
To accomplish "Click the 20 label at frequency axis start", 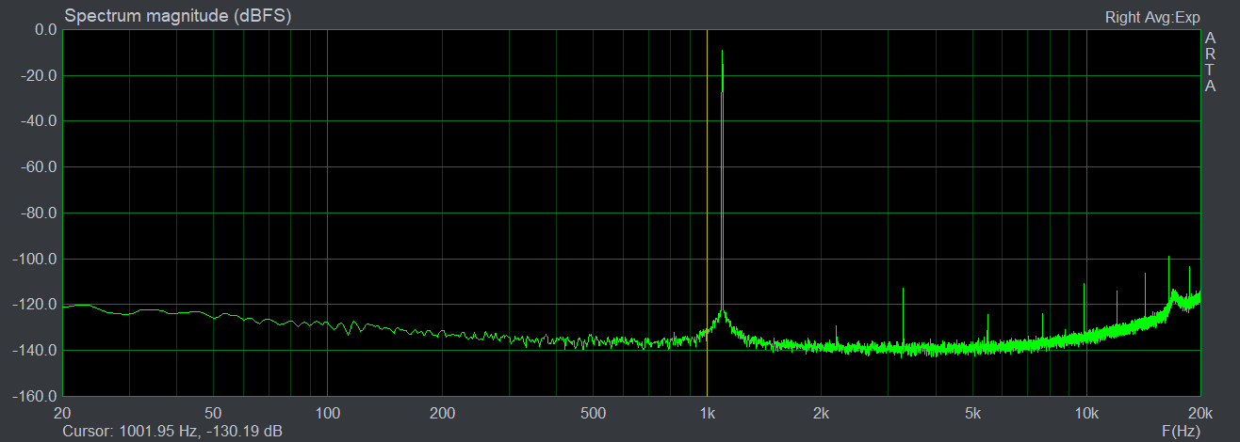I will 63,414.
